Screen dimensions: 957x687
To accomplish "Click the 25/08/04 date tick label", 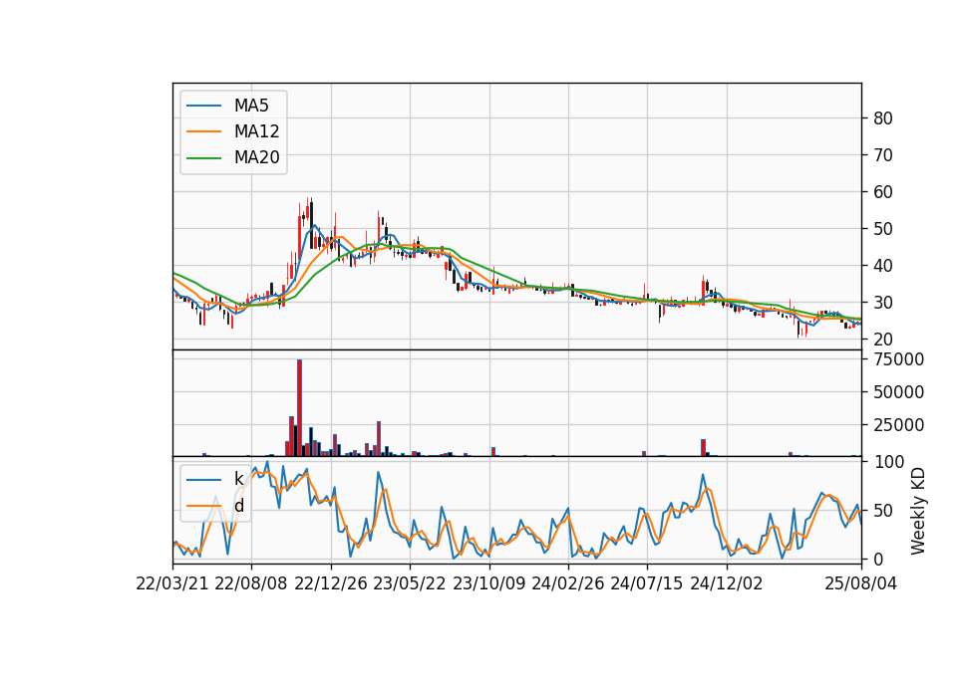I will point(860,583).
